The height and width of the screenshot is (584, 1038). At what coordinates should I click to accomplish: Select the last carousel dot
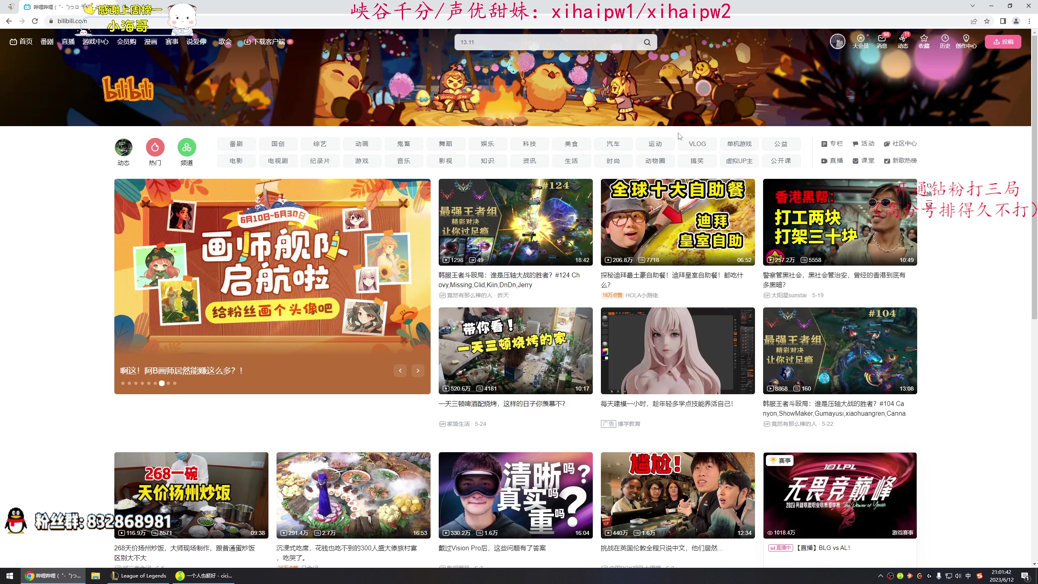point(175,383)
